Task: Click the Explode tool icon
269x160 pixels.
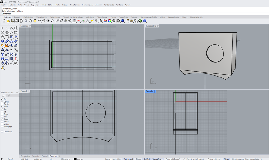Action: 7,46
